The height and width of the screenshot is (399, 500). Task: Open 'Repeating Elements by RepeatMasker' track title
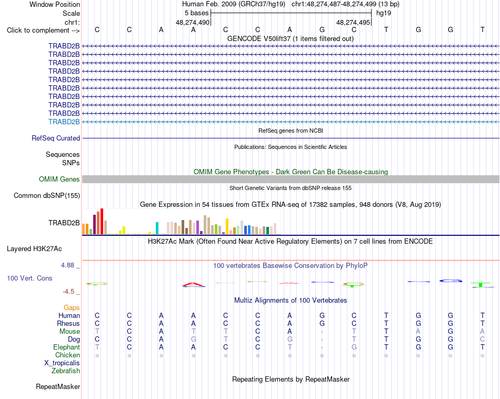(291, 379)
